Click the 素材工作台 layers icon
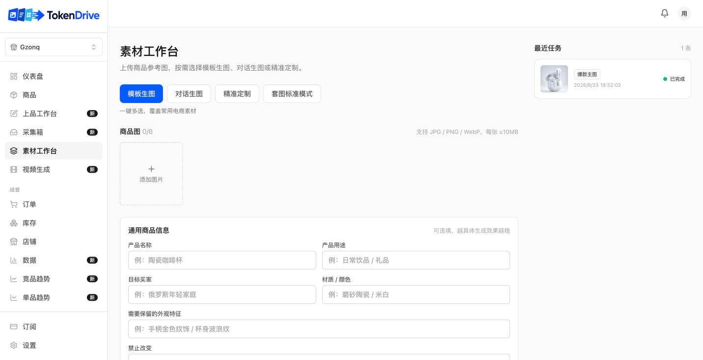 (14, 151)
